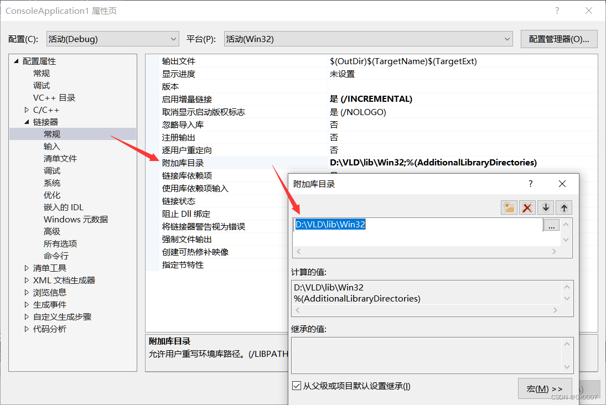Click scroll-down arrow in 计算的值 box
This screenshot has height=405, width=606.
tap(567, 298)
